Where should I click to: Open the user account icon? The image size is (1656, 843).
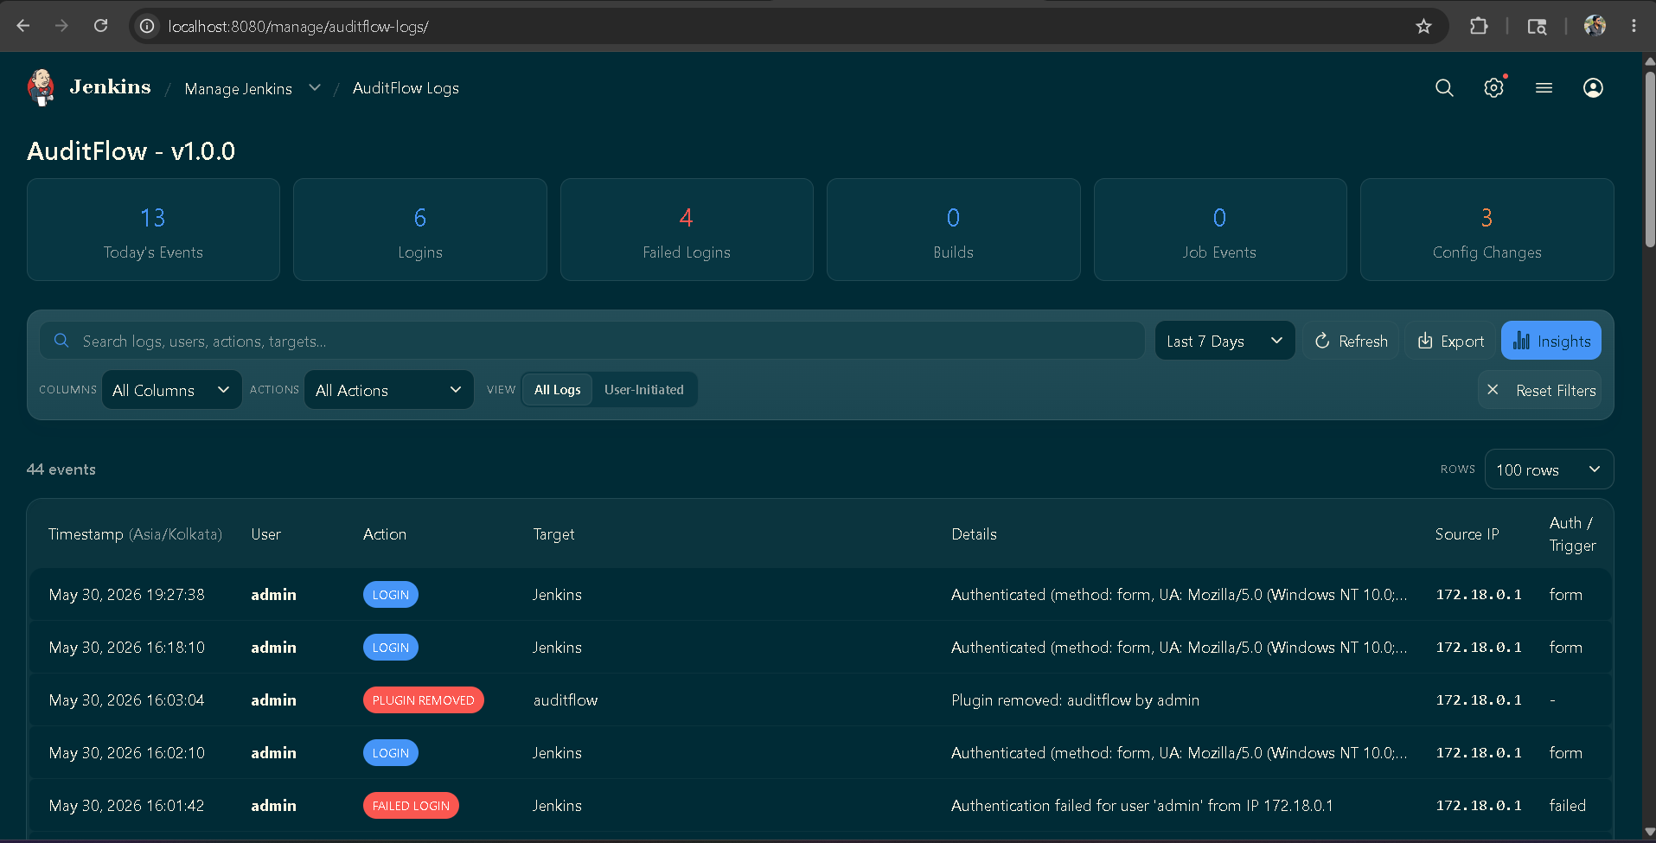pyautogui.click(x=1593, y=88)
